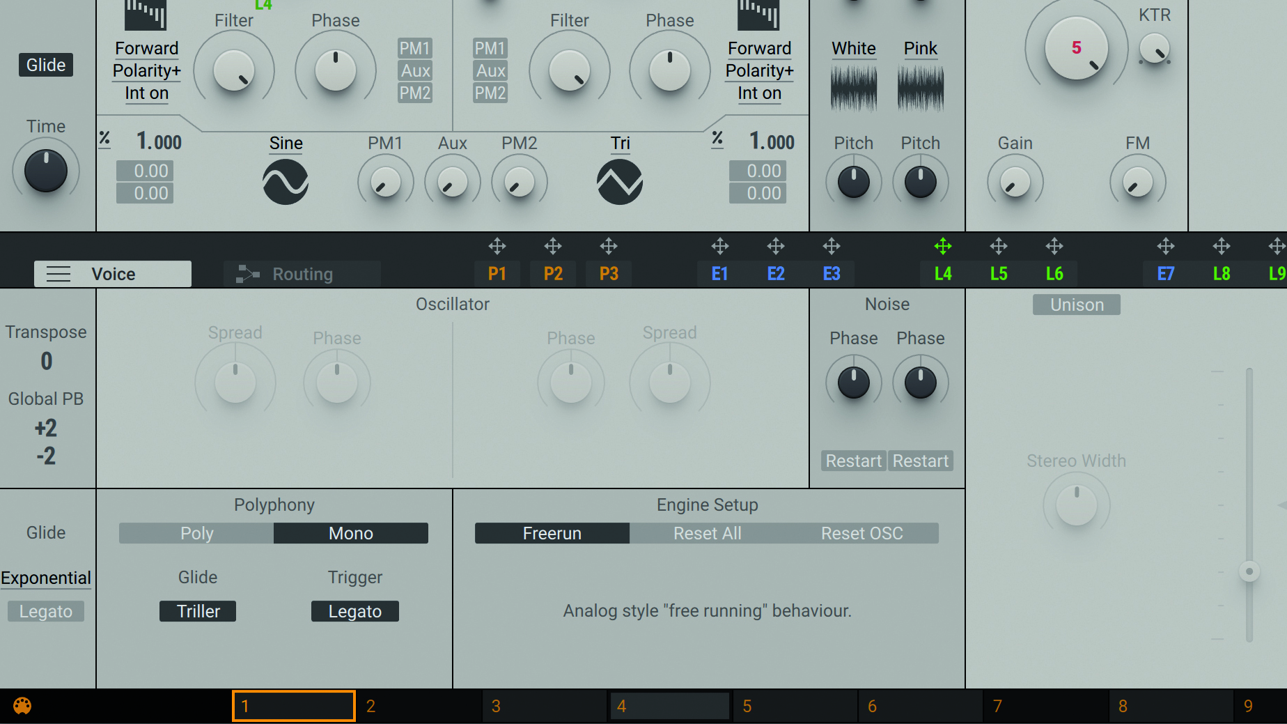1287x724 pixels.
Task: Open the White noise type dropdown
Action: point(854,48)
